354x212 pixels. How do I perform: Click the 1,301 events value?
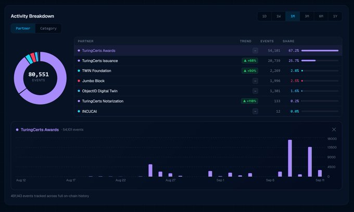pos(275,91)
